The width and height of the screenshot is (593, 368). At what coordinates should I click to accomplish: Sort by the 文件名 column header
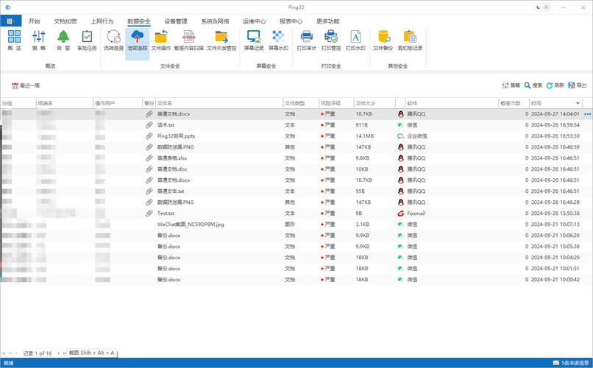point(219,103)
